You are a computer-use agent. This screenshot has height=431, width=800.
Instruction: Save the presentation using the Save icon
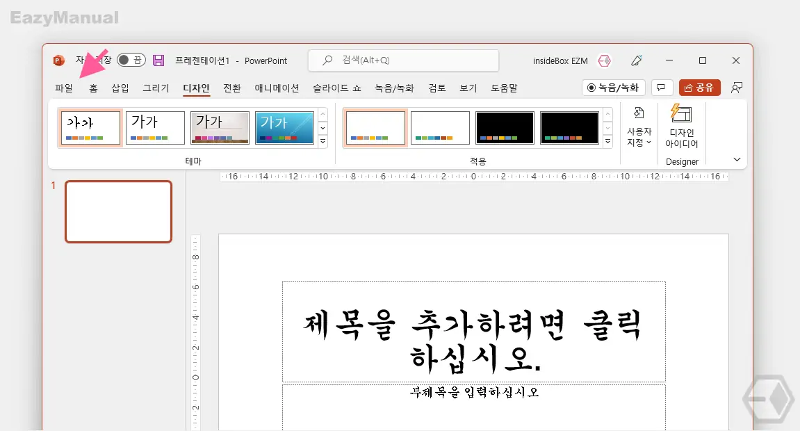pos(158,60)
